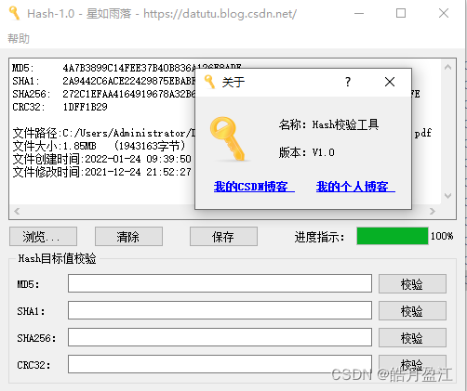
Task: Click the 文件路径 line in results
Action: [x=103, y=133]
